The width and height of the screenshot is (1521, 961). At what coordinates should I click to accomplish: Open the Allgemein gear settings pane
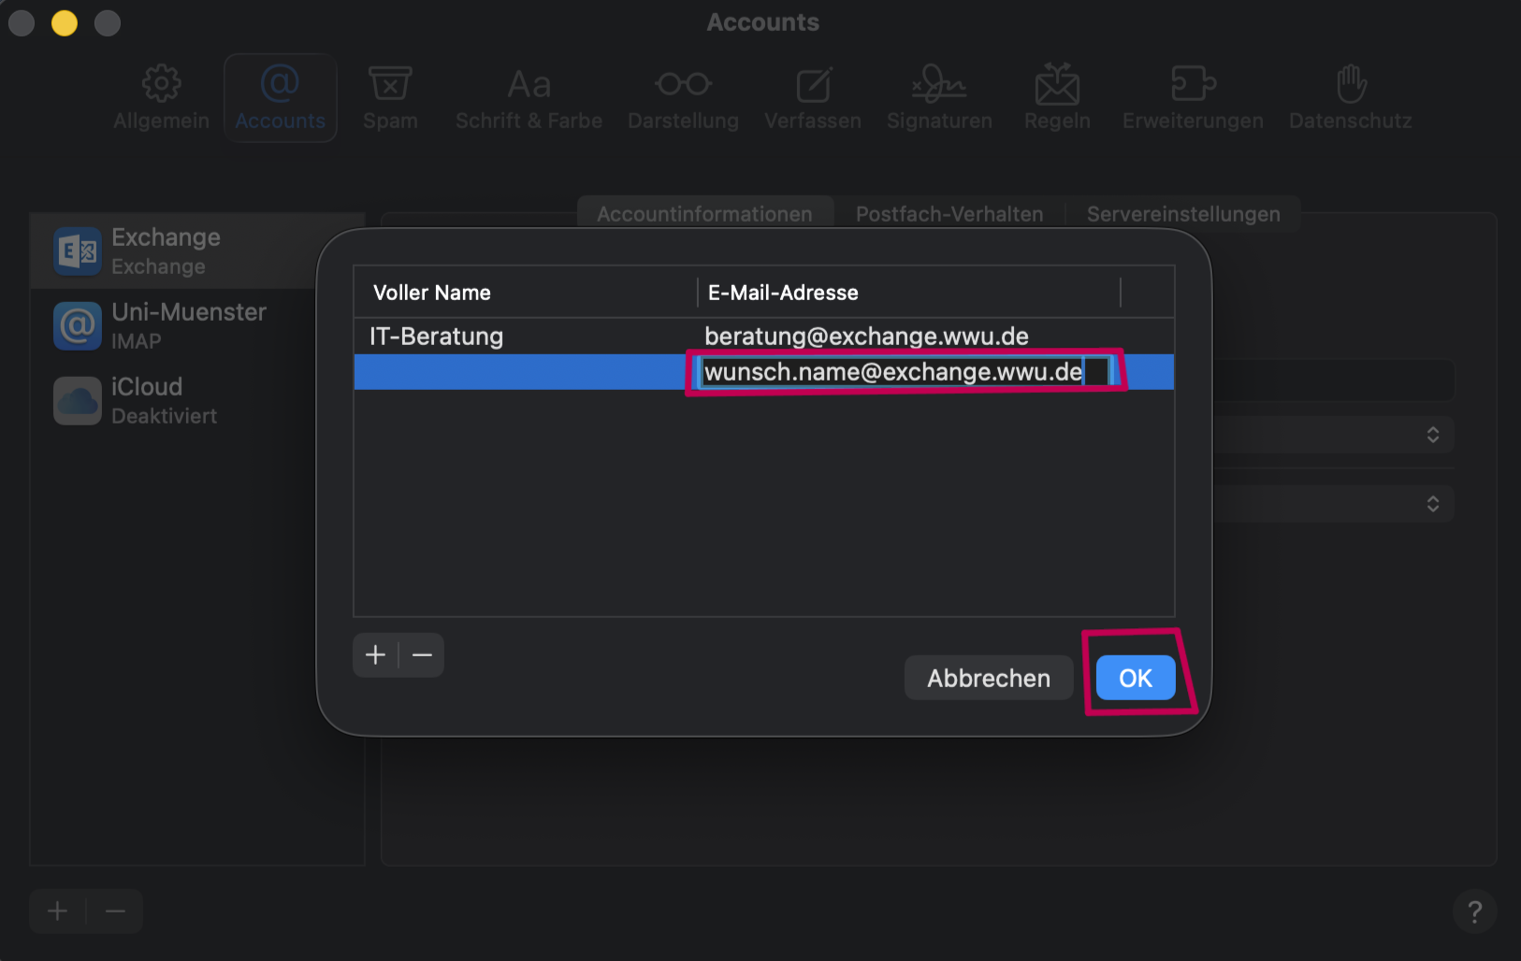(x=161, y=98)
